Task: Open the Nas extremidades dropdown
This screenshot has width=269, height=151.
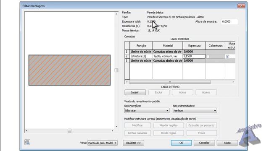Action: pyautogui.click(x=195, y=111)
